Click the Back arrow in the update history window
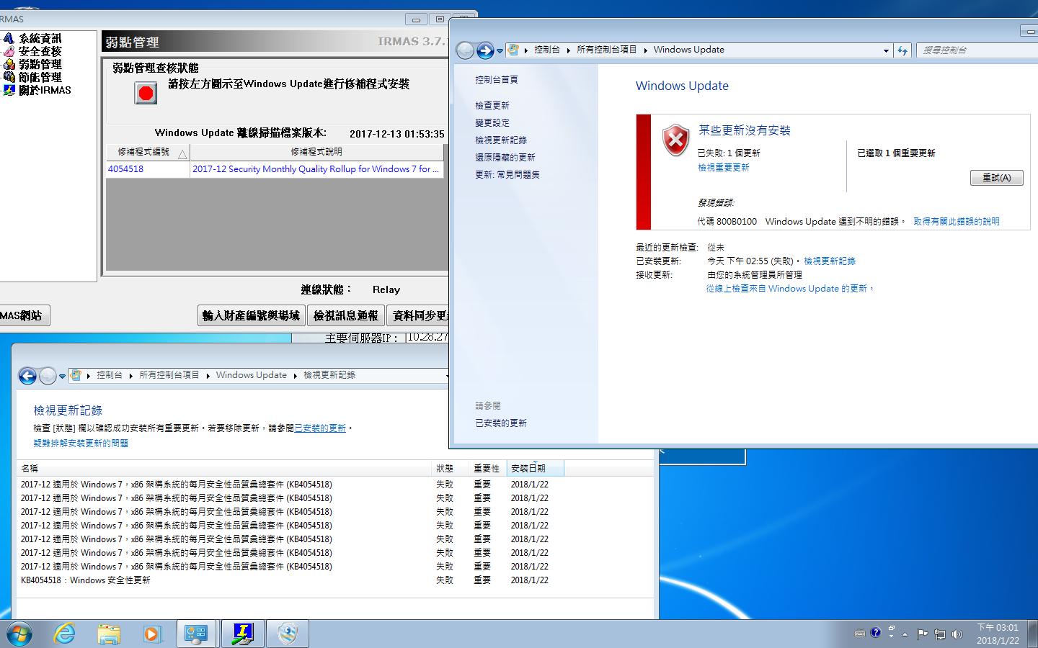Viewport: 1038px width, 648px height. (x=27, y=376)
